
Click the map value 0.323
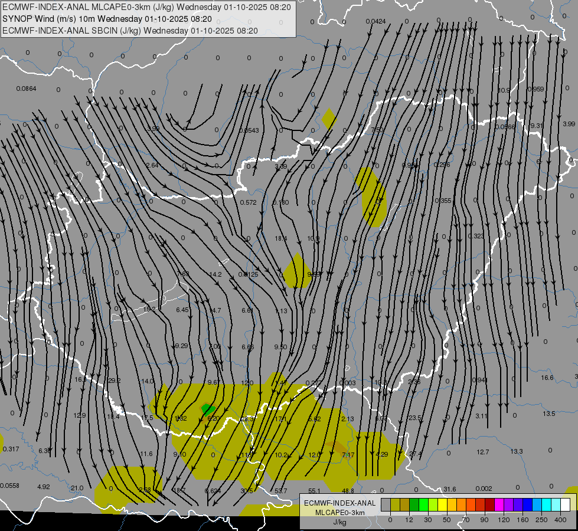(476, 236)
